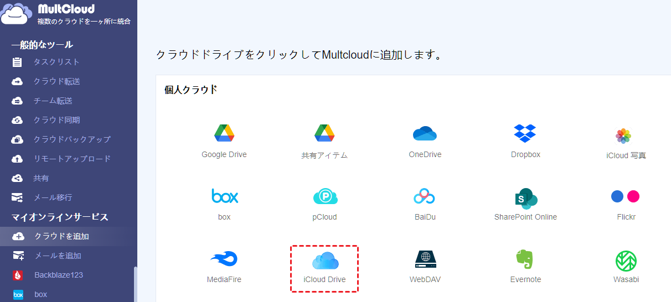The height and width of the screenshot is (302, 671).
Task: Select the Flickr dots icon
Action: 626,196
